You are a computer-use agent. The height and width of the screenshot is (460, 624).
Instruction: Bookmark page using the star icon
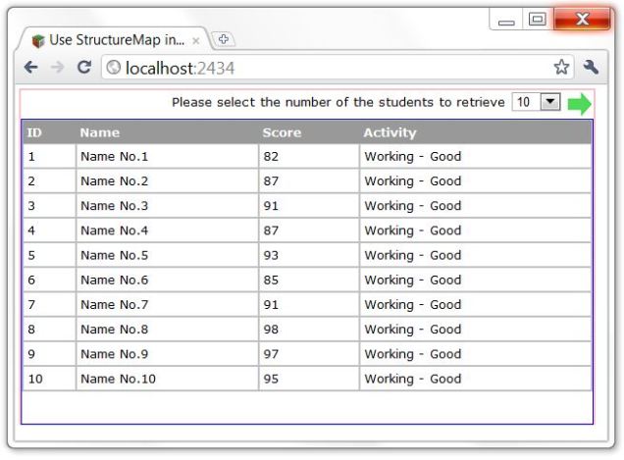[561, 67]
